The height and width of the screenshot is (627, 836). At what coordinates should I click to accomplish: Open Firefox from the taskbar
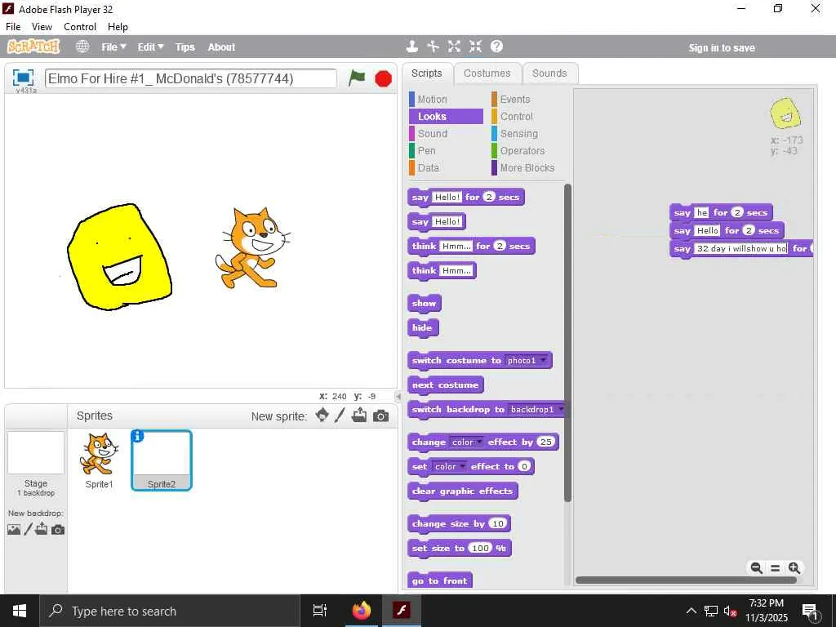[362, 611]
